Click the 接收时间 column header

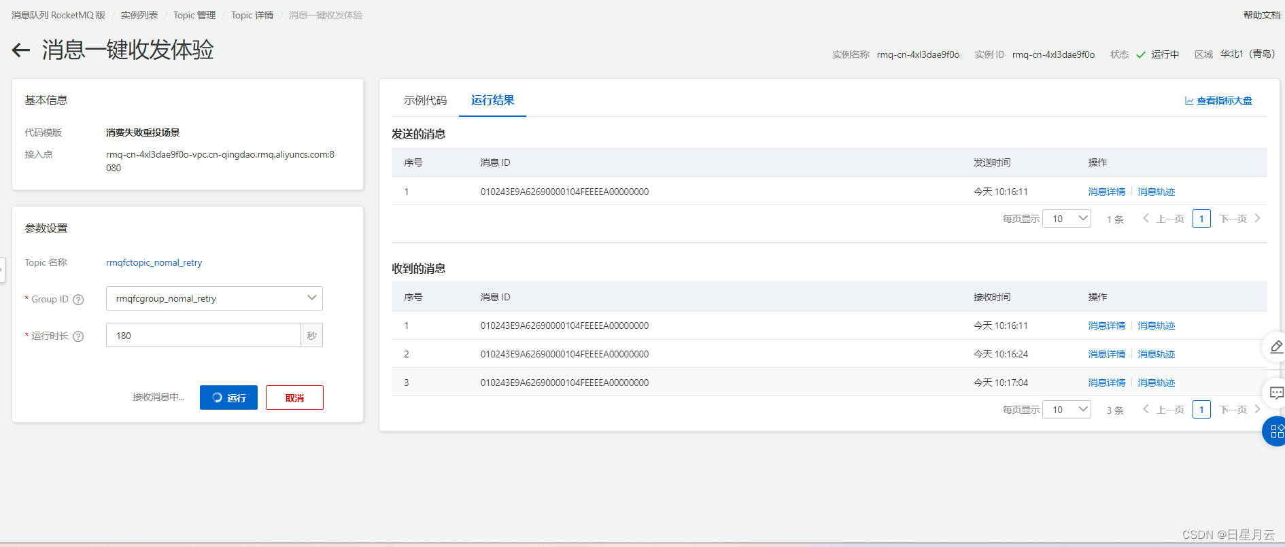point(992,297)
